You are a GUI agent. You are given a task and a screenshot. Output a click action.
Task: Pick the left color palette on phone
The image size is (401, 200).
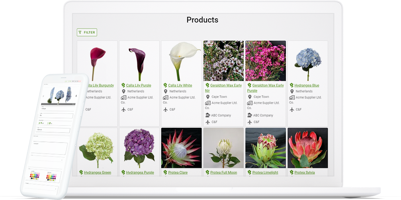click(x=35, y=175)
